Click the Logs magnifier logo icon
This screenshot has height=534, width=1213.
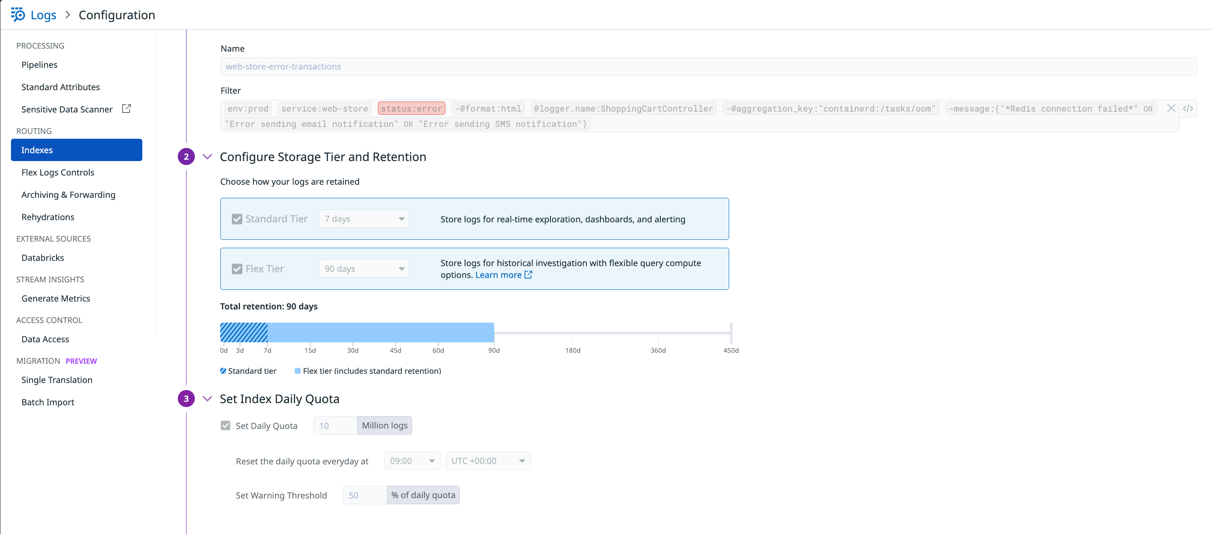coord(18,14)
